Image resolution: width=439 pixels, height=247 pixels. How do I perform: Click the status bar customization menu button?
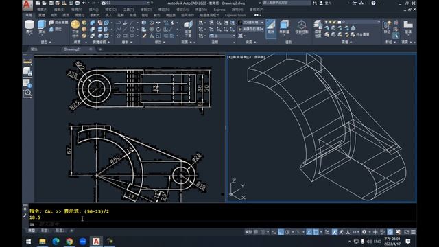pyautogui.click(x=413, y=232)
